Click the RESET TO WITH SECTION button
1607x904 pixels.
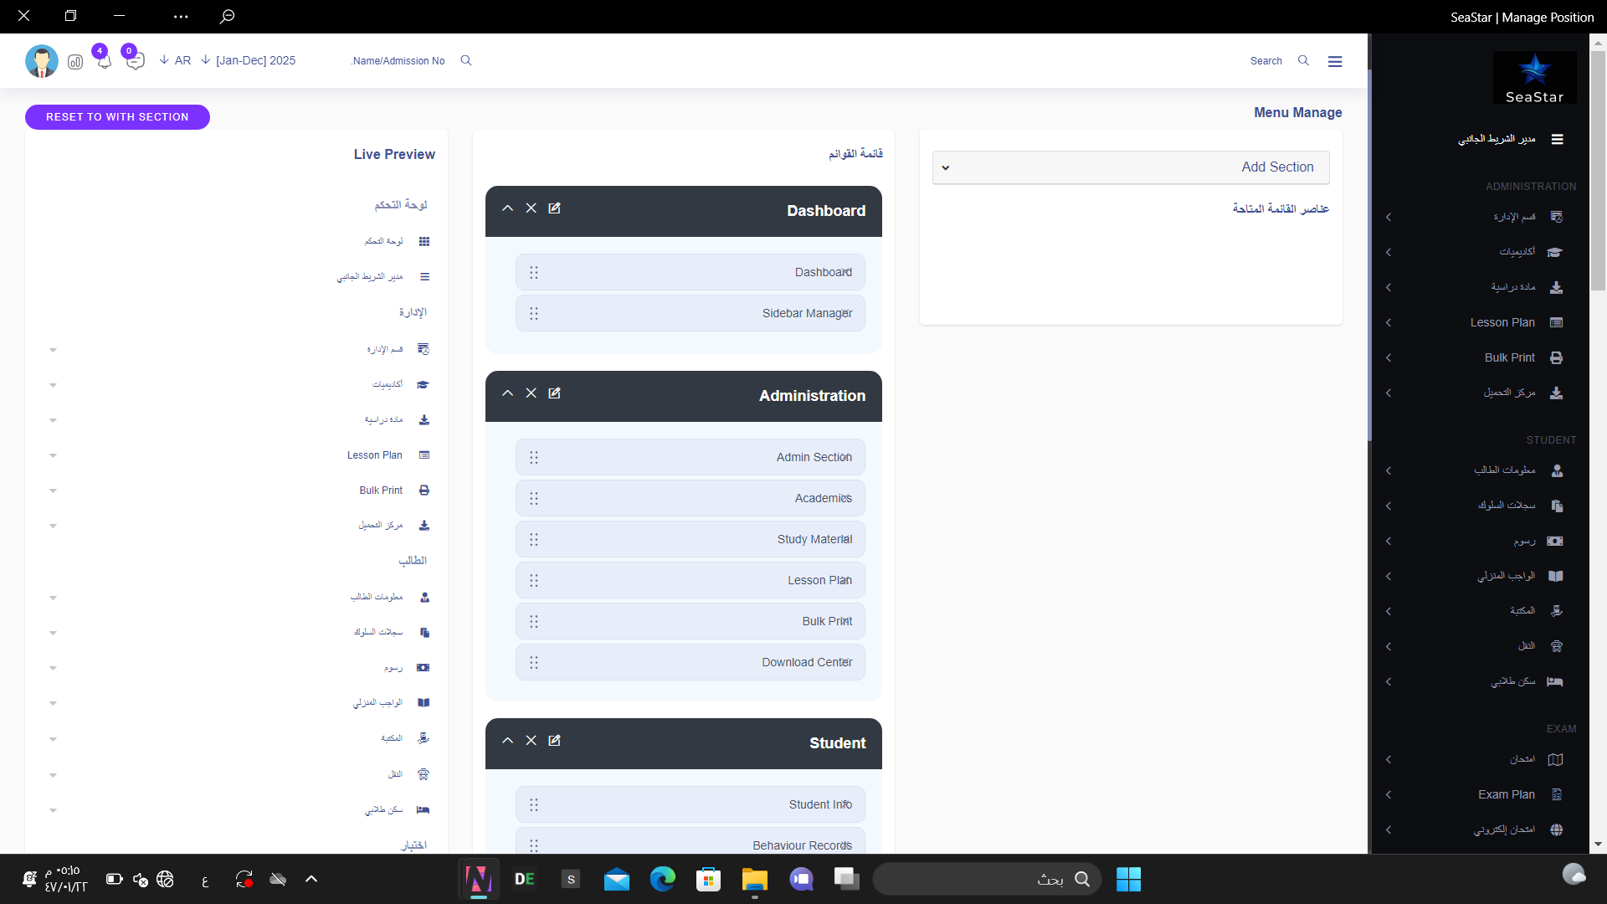pyautogui.click(x=117, y=117)
